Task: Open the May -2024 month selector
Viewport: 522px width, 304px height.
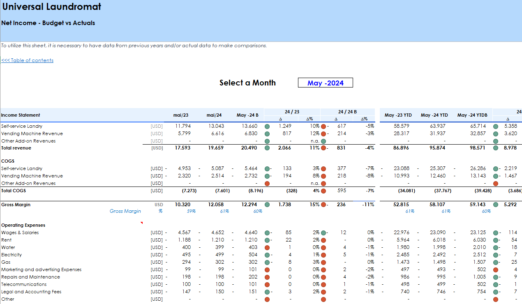Action: click(325, 83)
